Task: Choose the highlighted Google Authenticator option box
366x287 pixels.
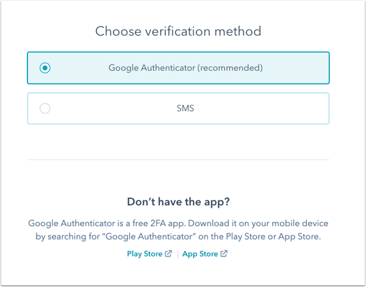Action: click(178, 68)
